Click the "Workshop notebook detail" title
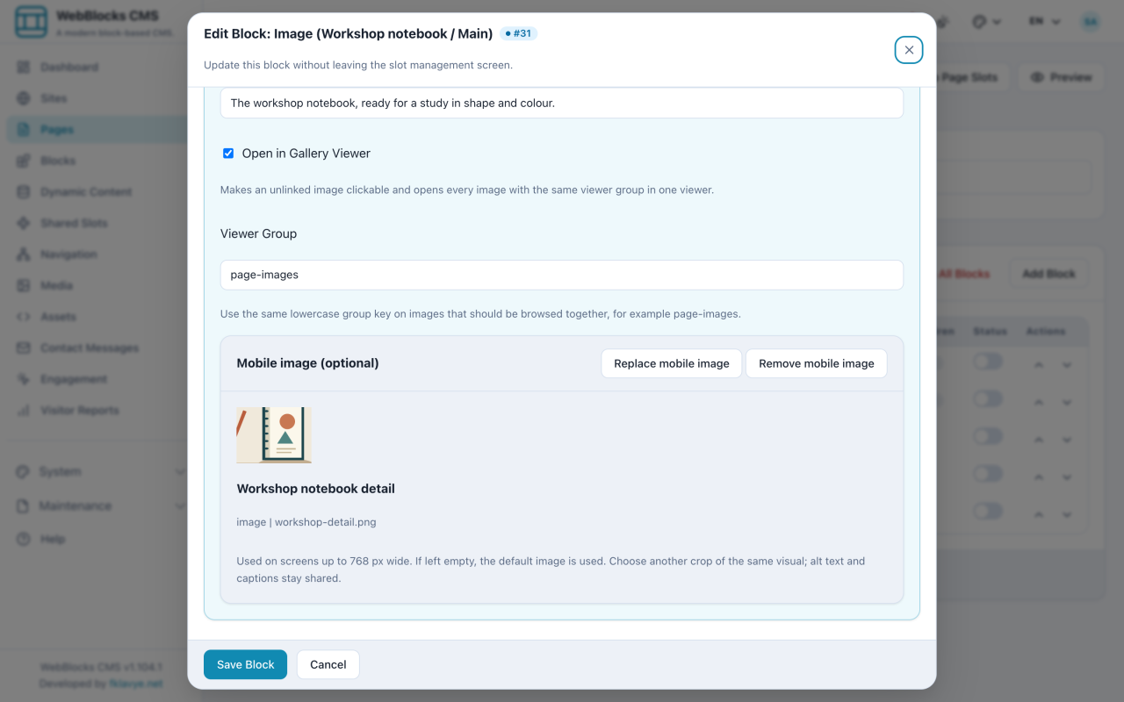This screenshot has height=702, width=1124. click(x=316, y=489)
